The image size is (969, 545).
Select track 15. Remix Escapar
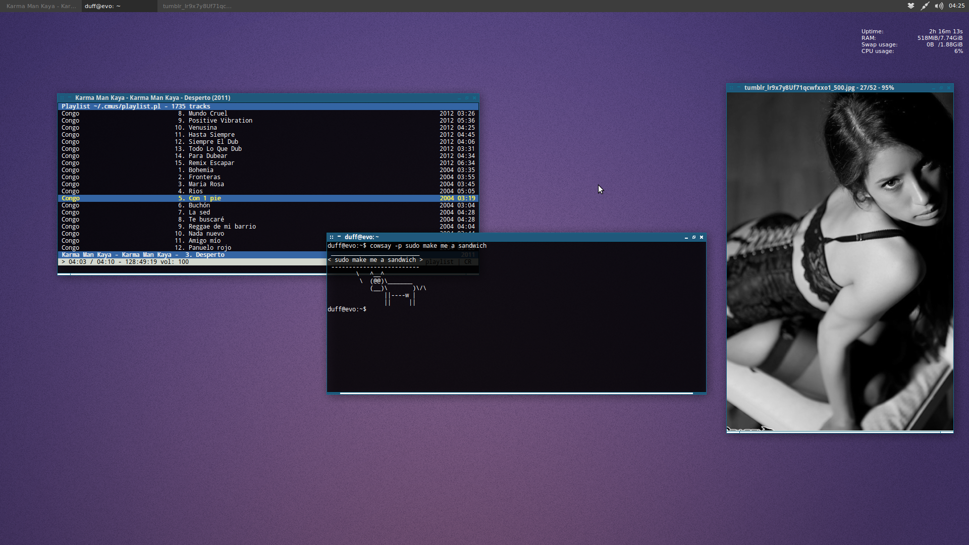(268, 163)
